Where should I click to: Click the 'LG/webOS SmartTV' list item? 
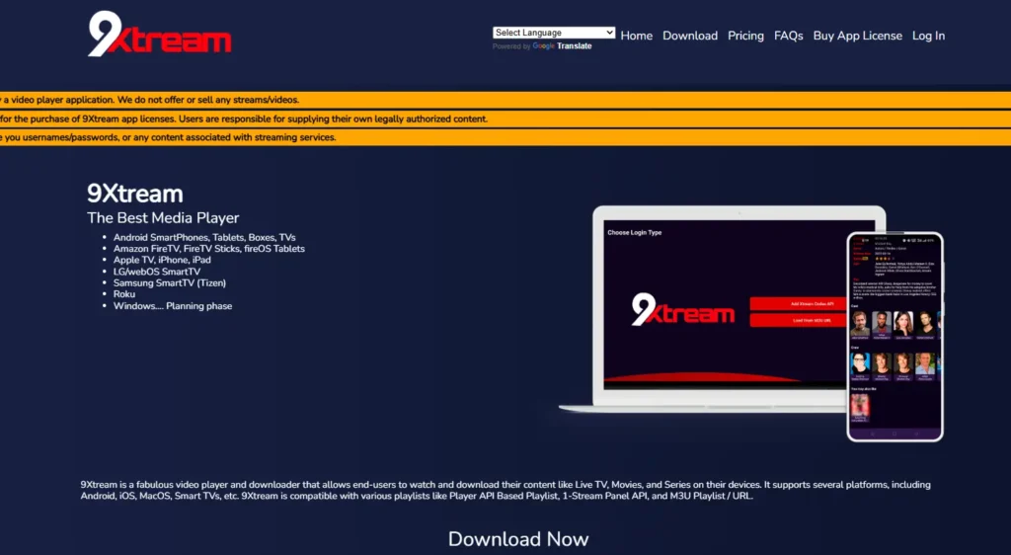pos(157,272)
